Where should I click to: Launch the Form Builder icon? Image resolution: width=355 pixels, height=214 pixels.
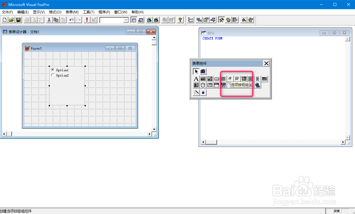tap(244, 20)
